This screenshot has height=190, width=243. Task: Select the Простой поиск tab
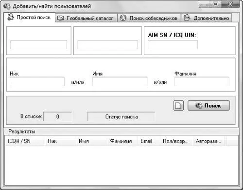coord(29,17)
